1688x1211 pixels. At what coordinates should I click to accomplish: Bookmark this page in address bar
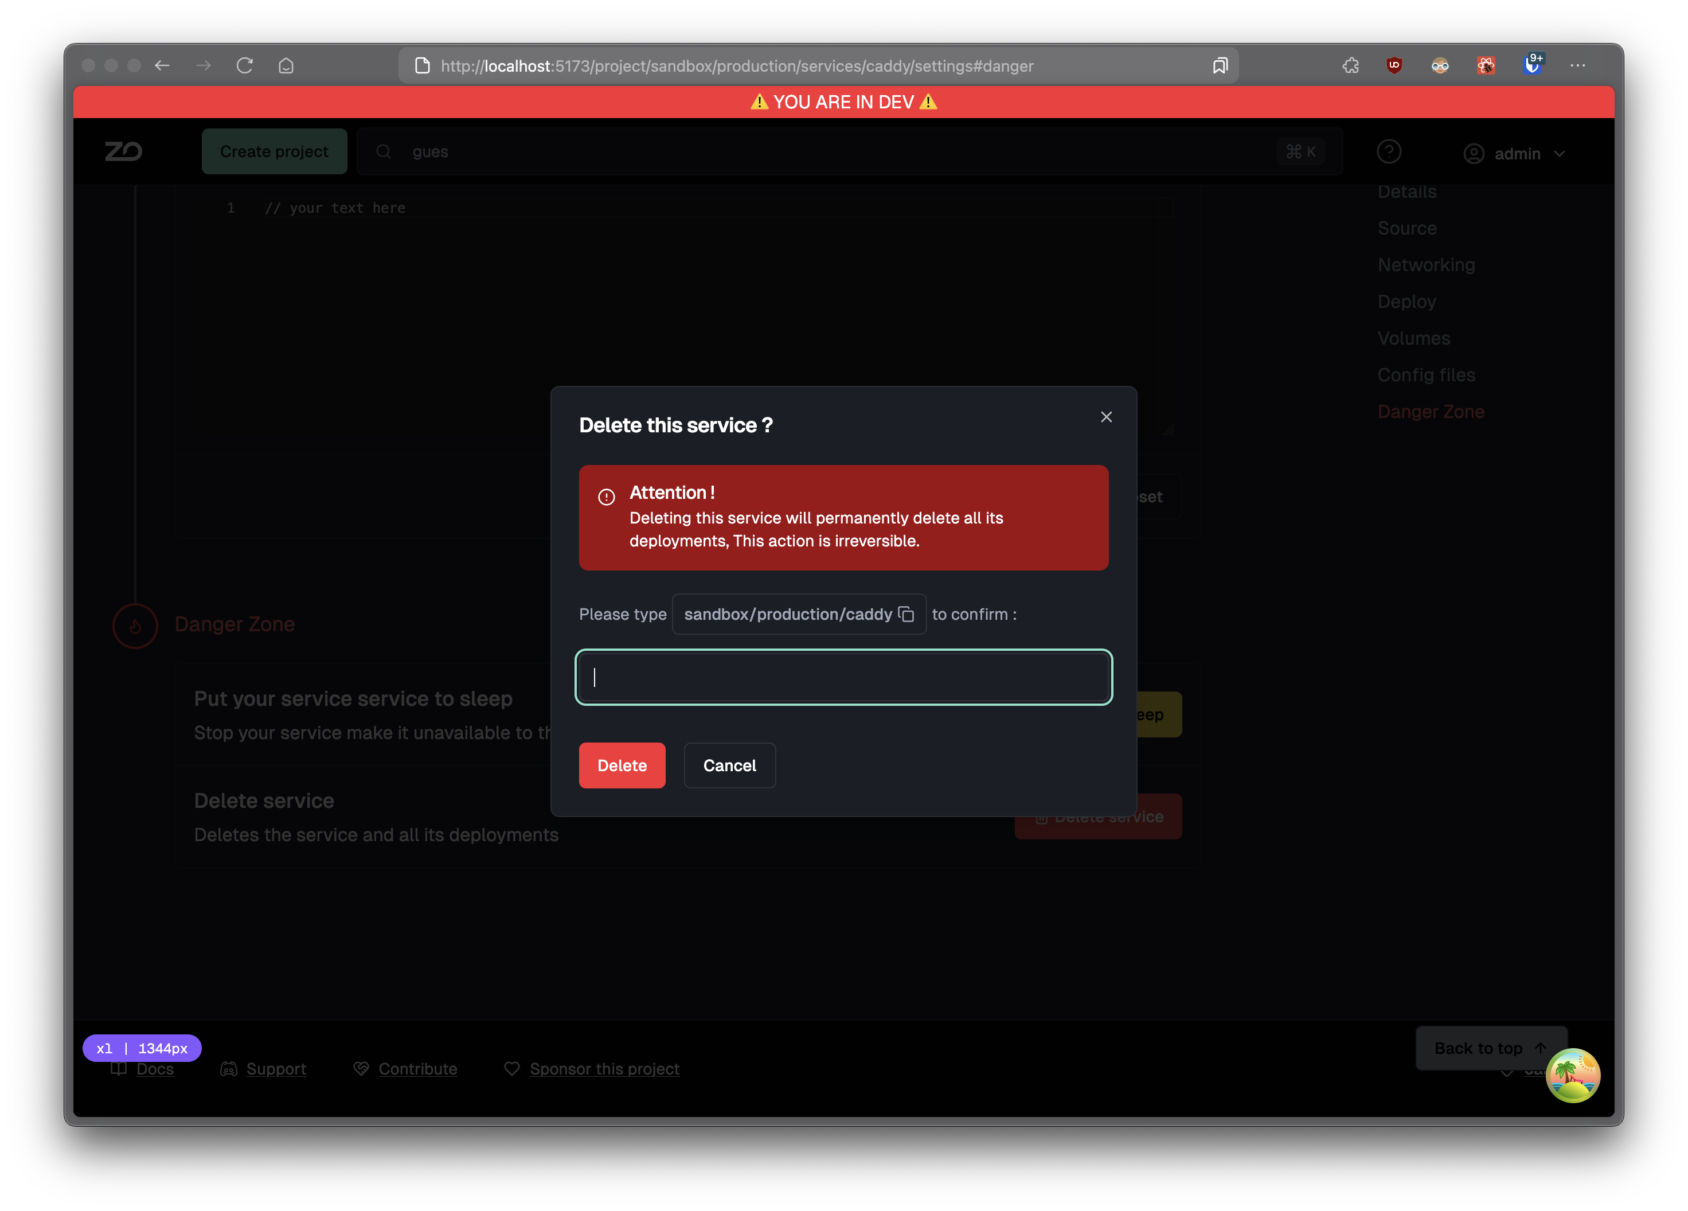1220,65
